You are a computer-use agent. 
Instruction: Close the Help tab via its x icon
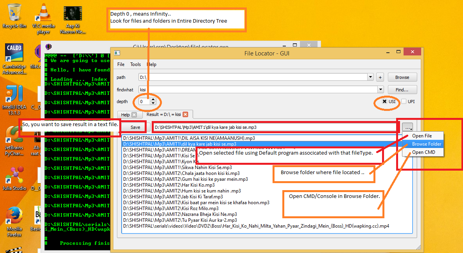134,115
